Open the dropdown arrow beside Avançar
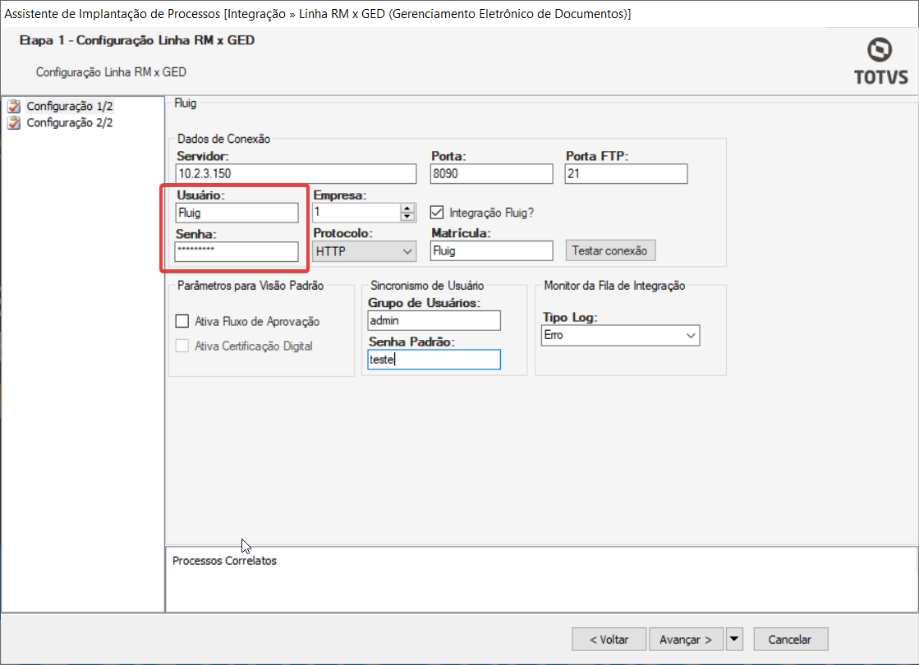The height and width of the screenshot is (665, 919). click(x=734, y=640)
